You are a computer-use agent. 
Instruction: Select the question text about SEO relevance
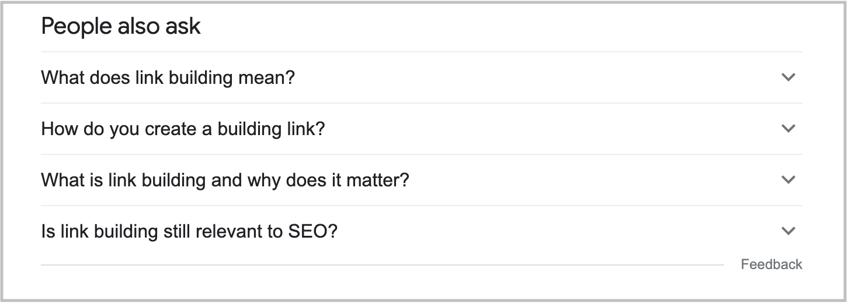189,232
